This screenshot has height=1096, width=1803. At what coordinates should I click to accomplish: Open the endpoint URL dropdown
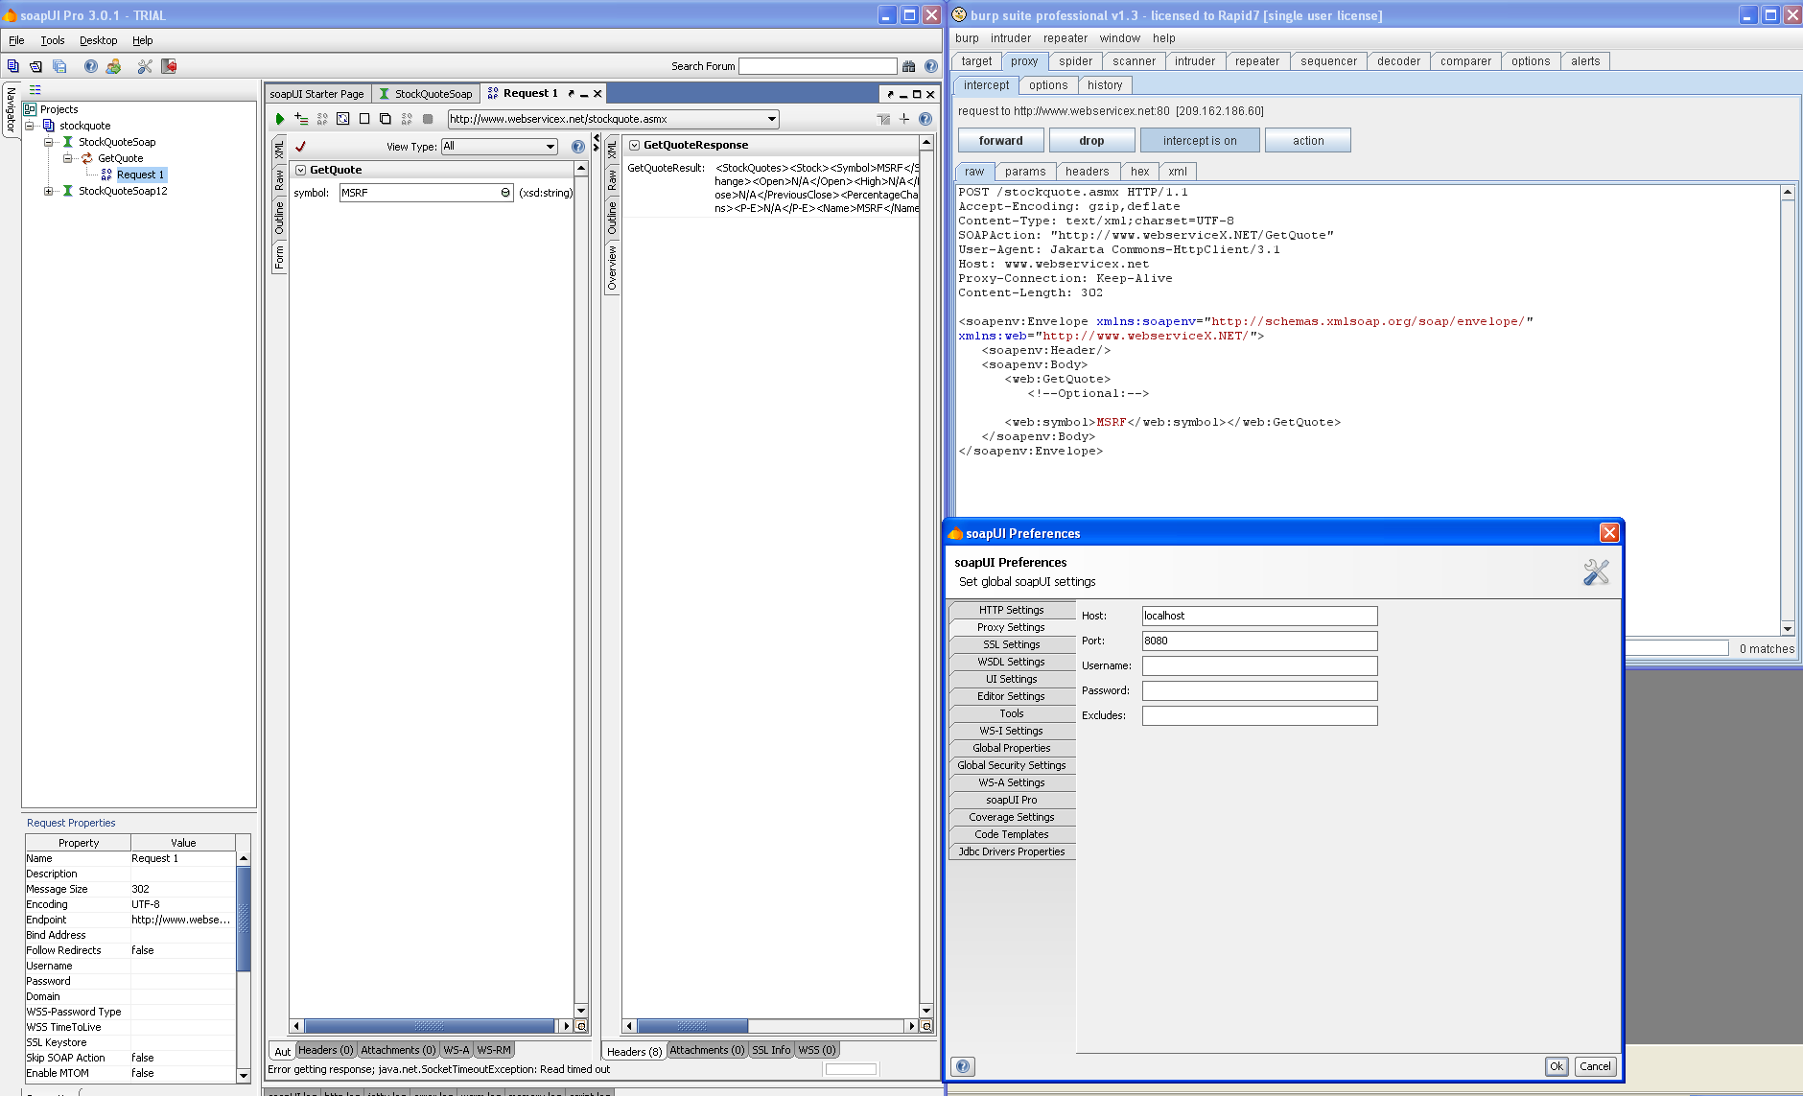pyautogui.click(x=772, y=119)
